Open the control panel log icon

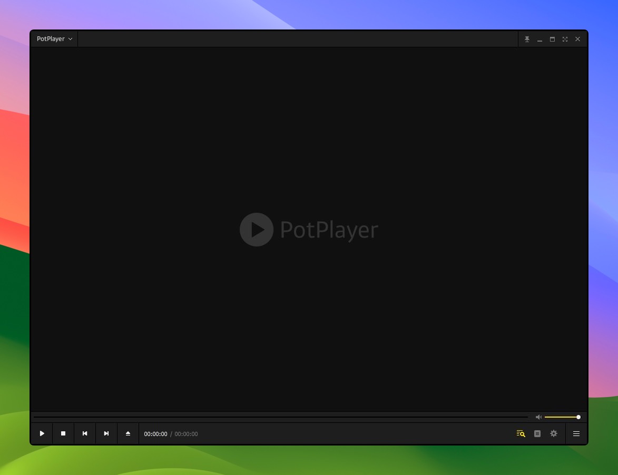[537, 433]
